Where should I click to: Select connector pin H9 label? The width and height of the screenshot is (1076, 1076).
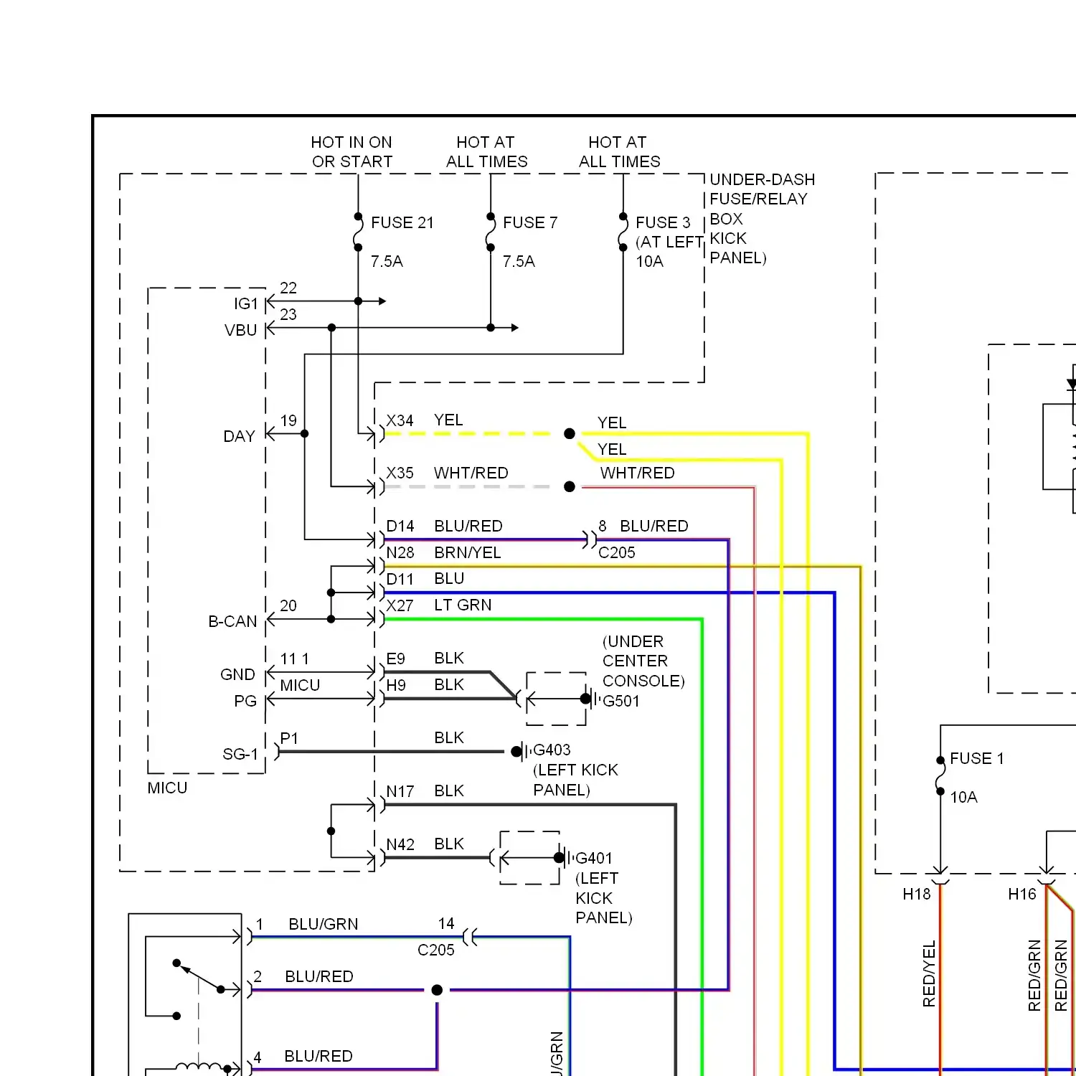396,686
